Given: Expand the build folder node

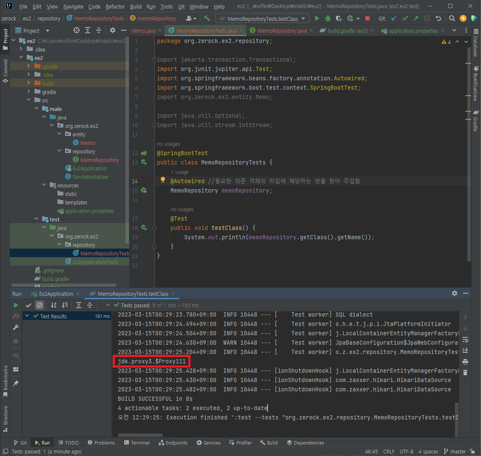Looking at the screenshot, I should point(28,83).
